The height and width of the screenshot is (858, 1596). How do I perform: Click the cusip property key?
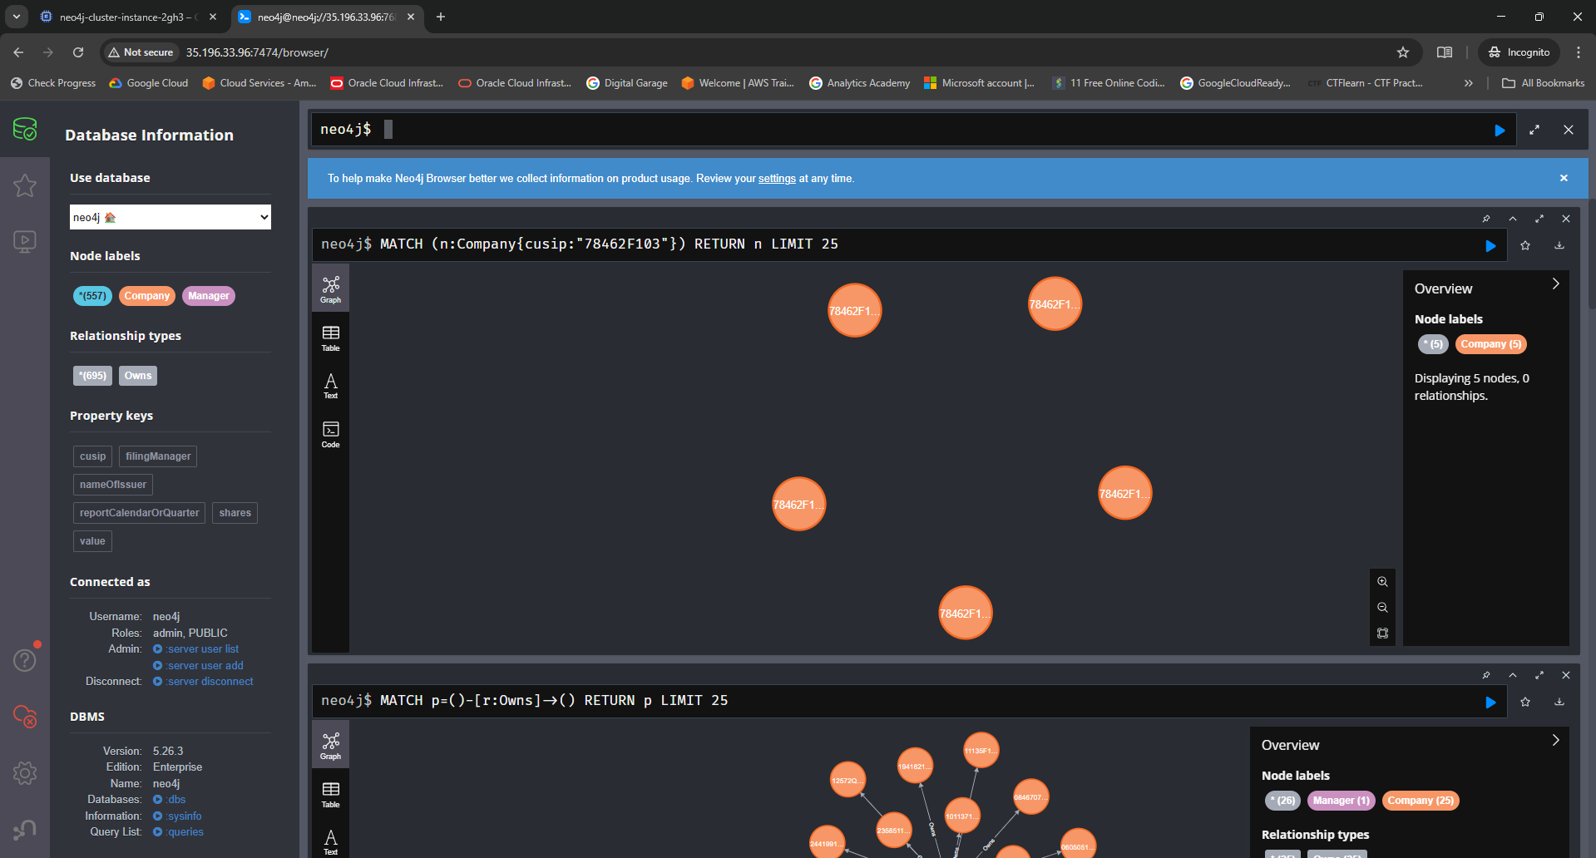(93, 456)
